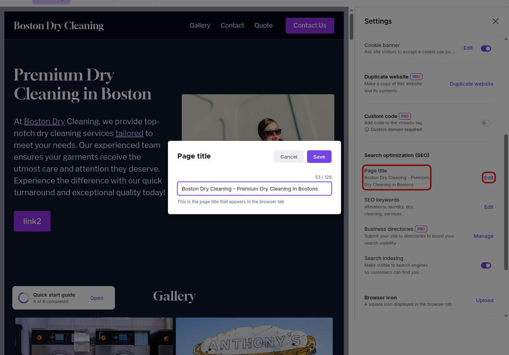The width and height of the screenshot is (509, 355).
Task: Click the PRO badge next to Duplicate website
Action: [x=416, y=77]
